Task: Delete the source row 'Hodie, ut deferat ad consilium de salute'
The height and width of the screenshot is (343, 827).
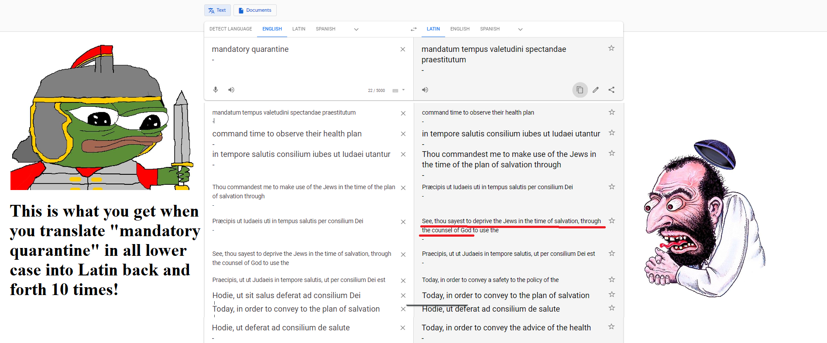Action: pyautogui.click(x=403, y=328)
